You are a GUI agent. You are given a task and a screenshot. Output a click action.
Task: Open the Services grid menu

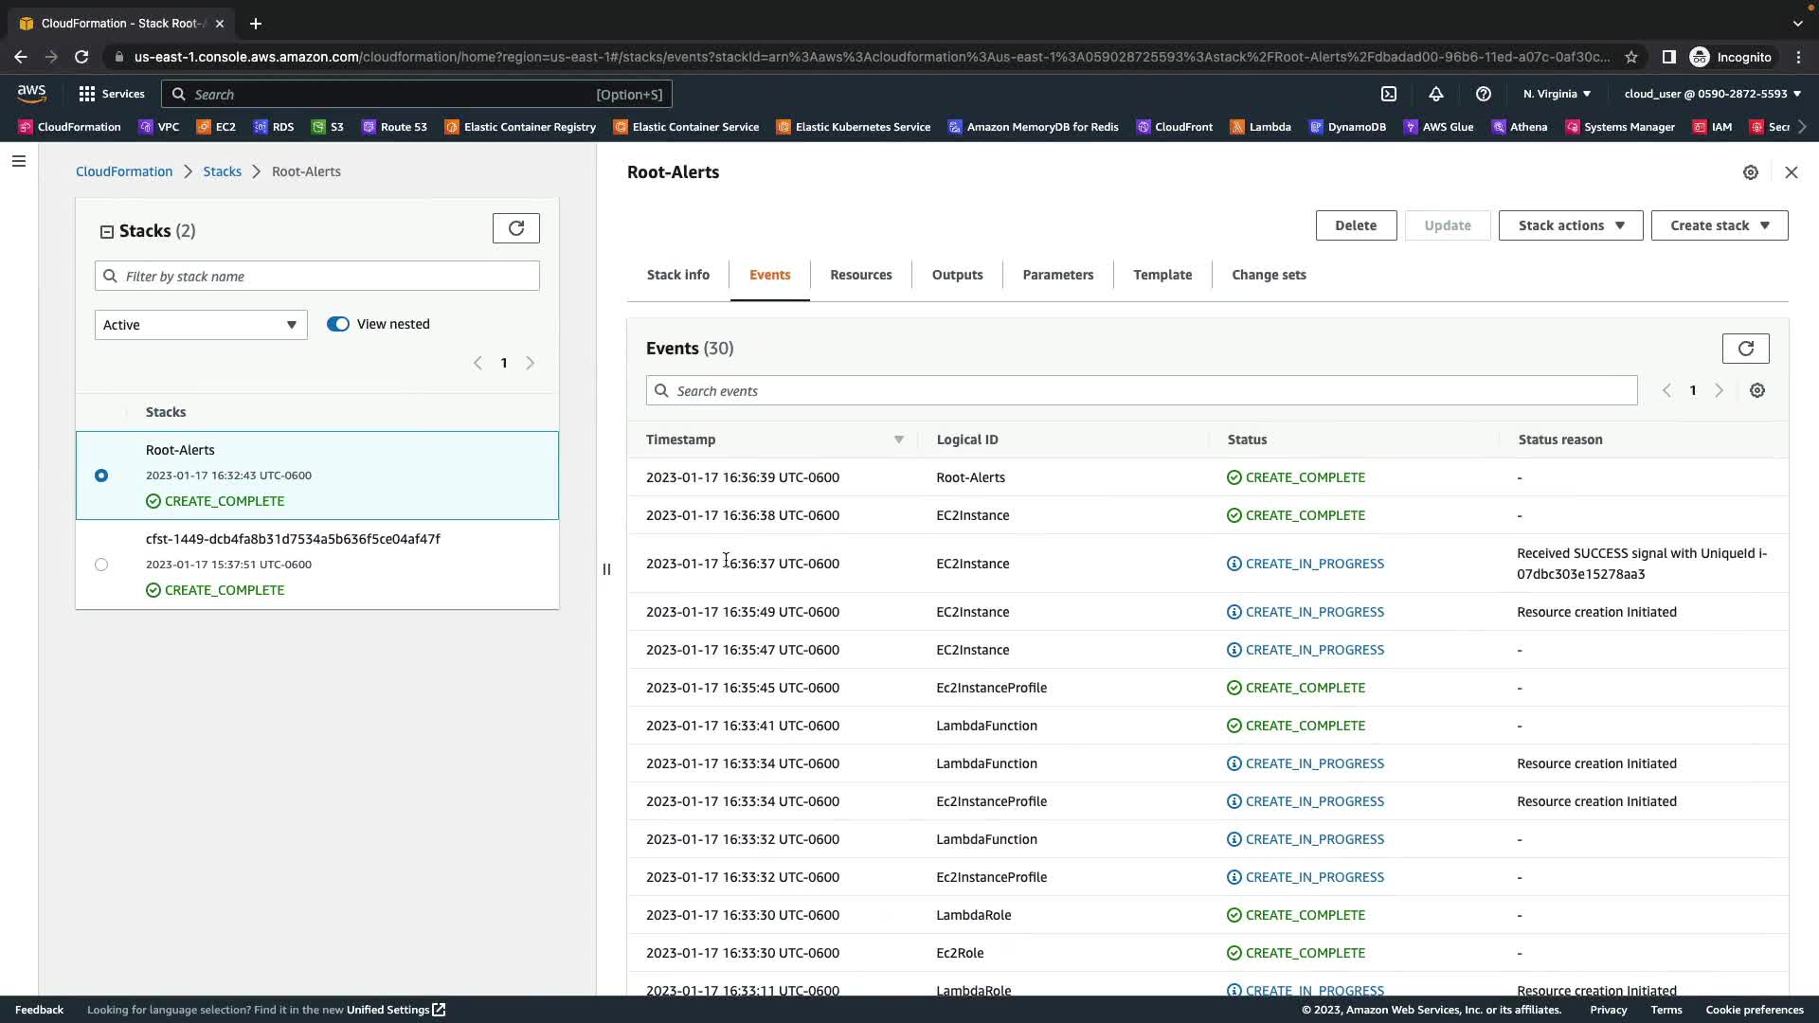coord(111,94)
